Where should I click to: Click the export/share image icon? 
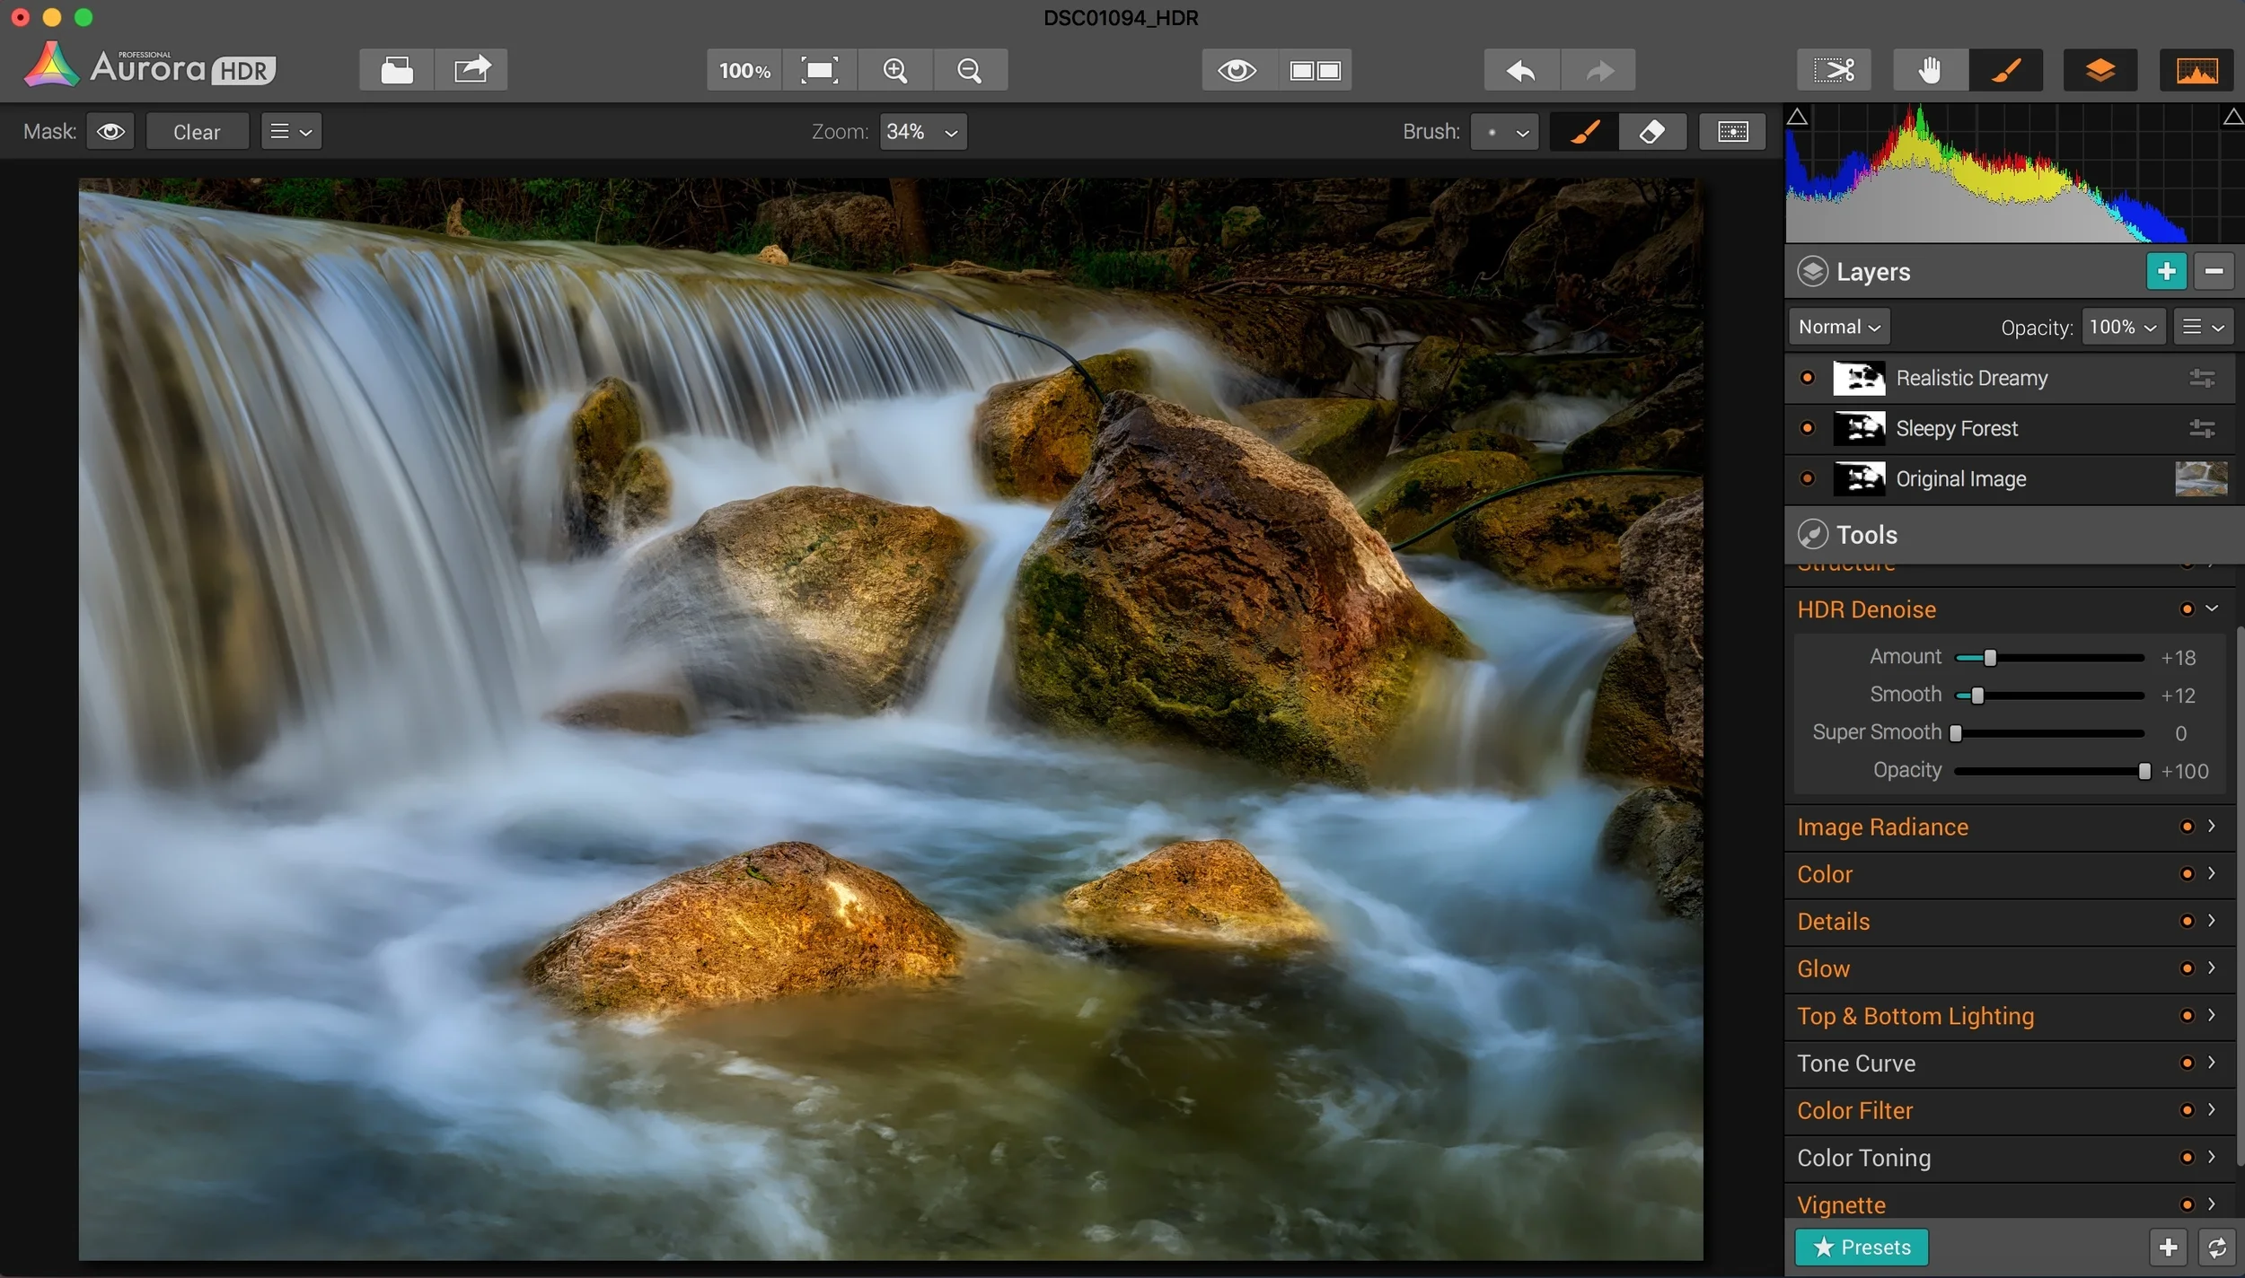click(471, 70)
